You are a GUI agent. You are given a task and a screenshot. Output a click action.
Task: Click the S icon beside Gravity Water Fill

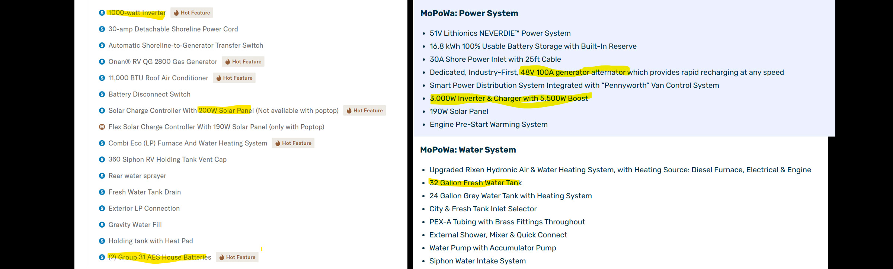click(102, 225)
